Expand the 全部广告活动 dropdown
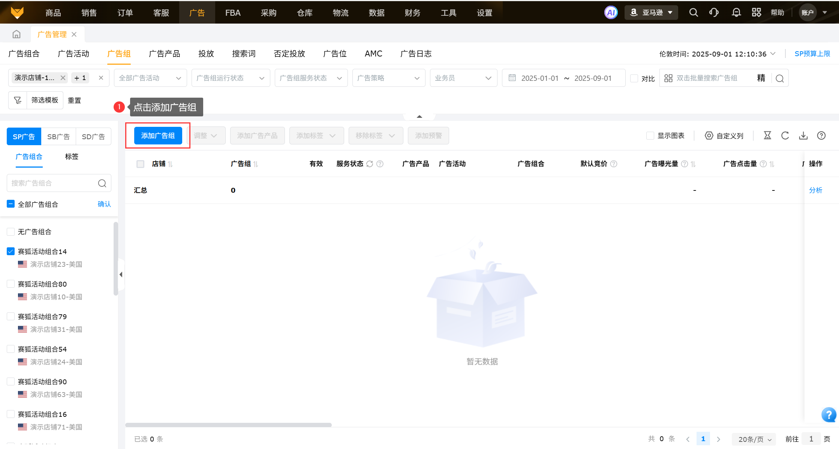 150,78
